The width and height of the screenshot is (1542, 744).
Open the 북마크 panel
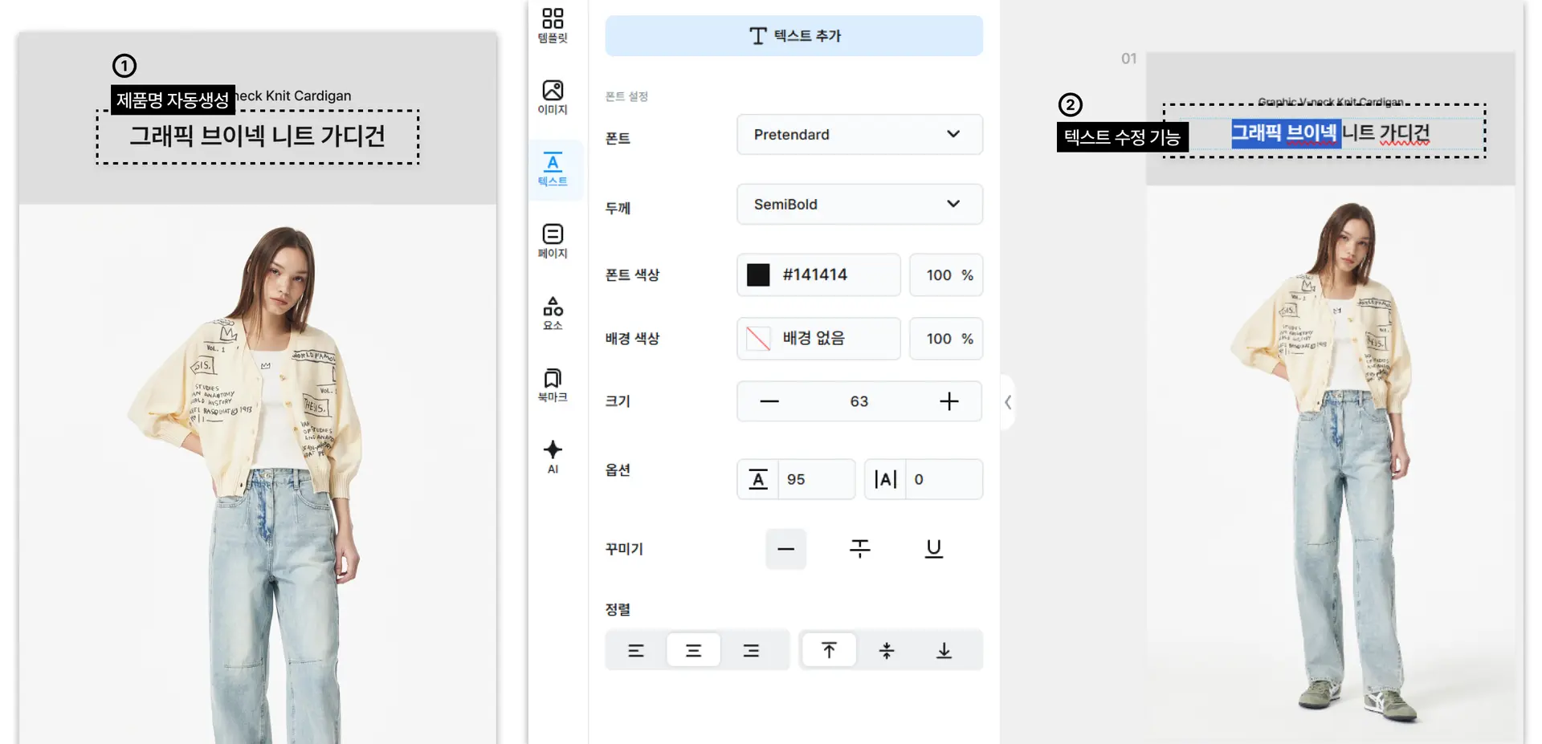click(553, 384)
